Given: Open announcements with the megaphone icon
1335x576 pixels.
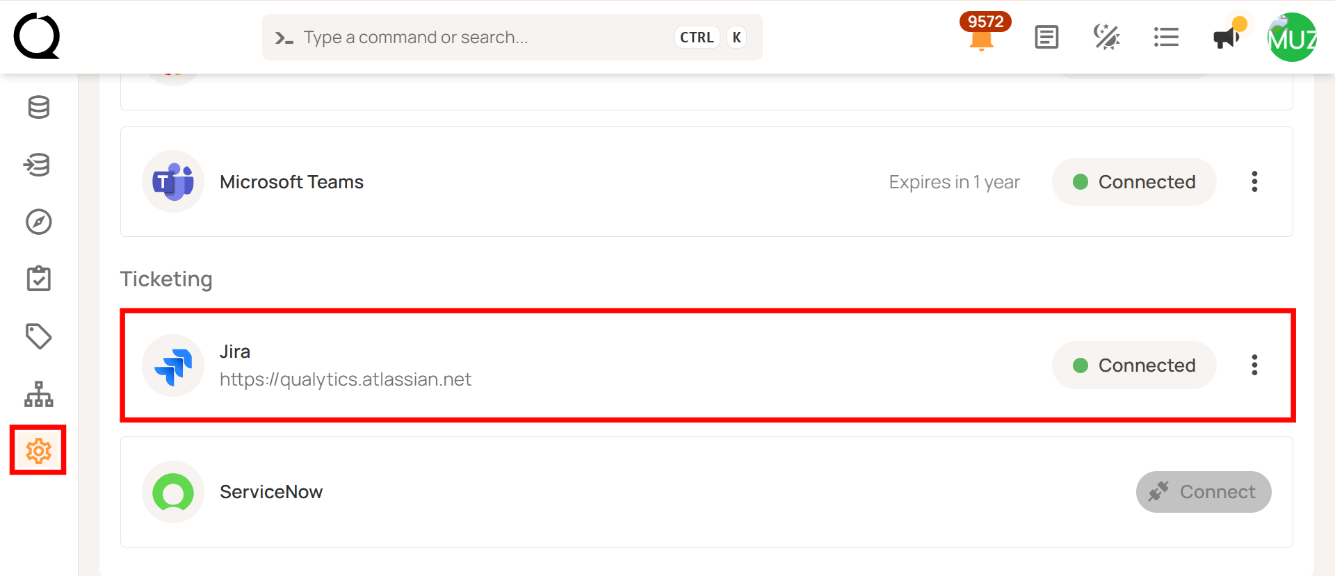Looking at the screenshot, I should pyautogui.click(x=1225, y=37).
